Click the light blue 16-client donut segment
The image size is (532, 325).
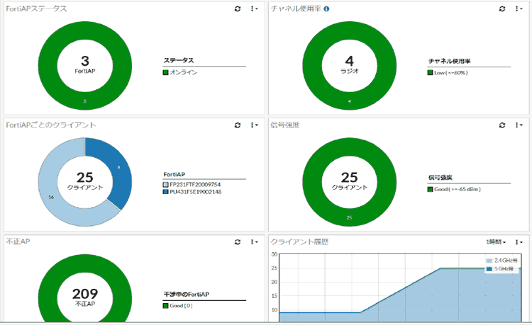point(51,196)
